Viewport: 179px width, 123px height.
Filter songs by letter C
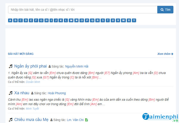coord(21,21)
